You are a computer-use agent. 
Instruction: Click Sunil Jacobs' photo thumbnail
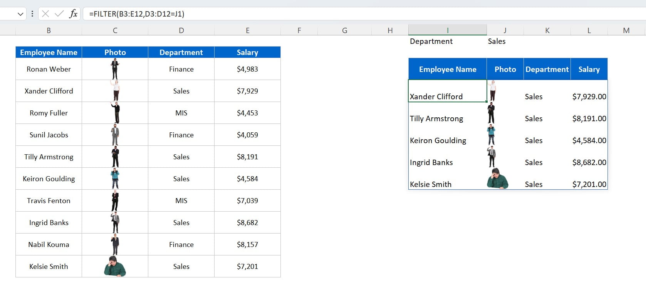115,135
